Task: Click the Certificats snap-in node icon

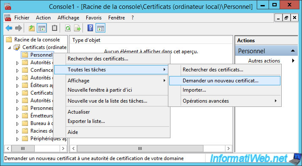Action: pyautogui.click(x=17, y=47)
